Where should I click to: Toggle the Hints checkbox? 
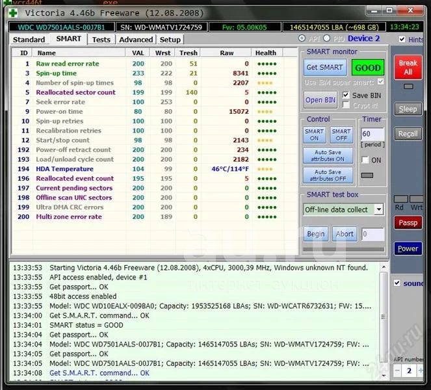402,39
